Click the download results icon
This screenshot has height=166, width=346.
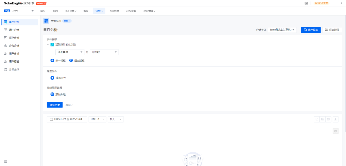[x=335, y=119]
